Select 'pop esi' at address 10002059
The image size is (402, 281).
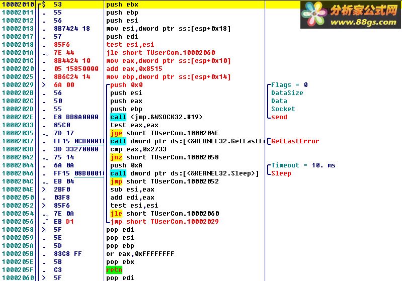(120, 238)
